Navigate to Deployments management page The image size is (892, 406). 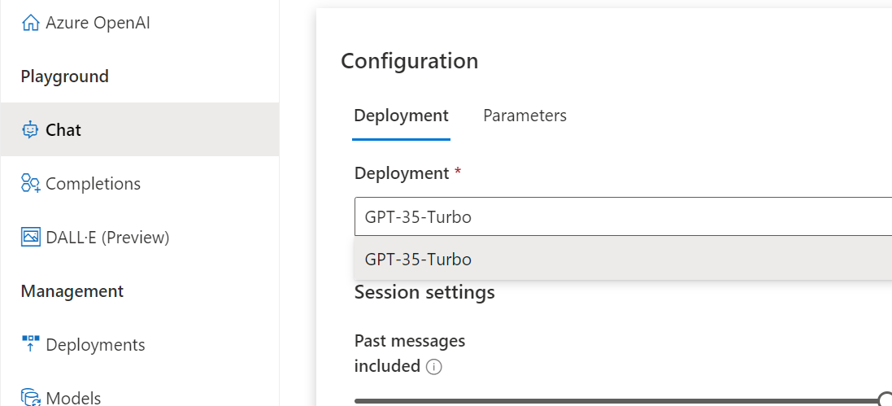coord(95,345)
